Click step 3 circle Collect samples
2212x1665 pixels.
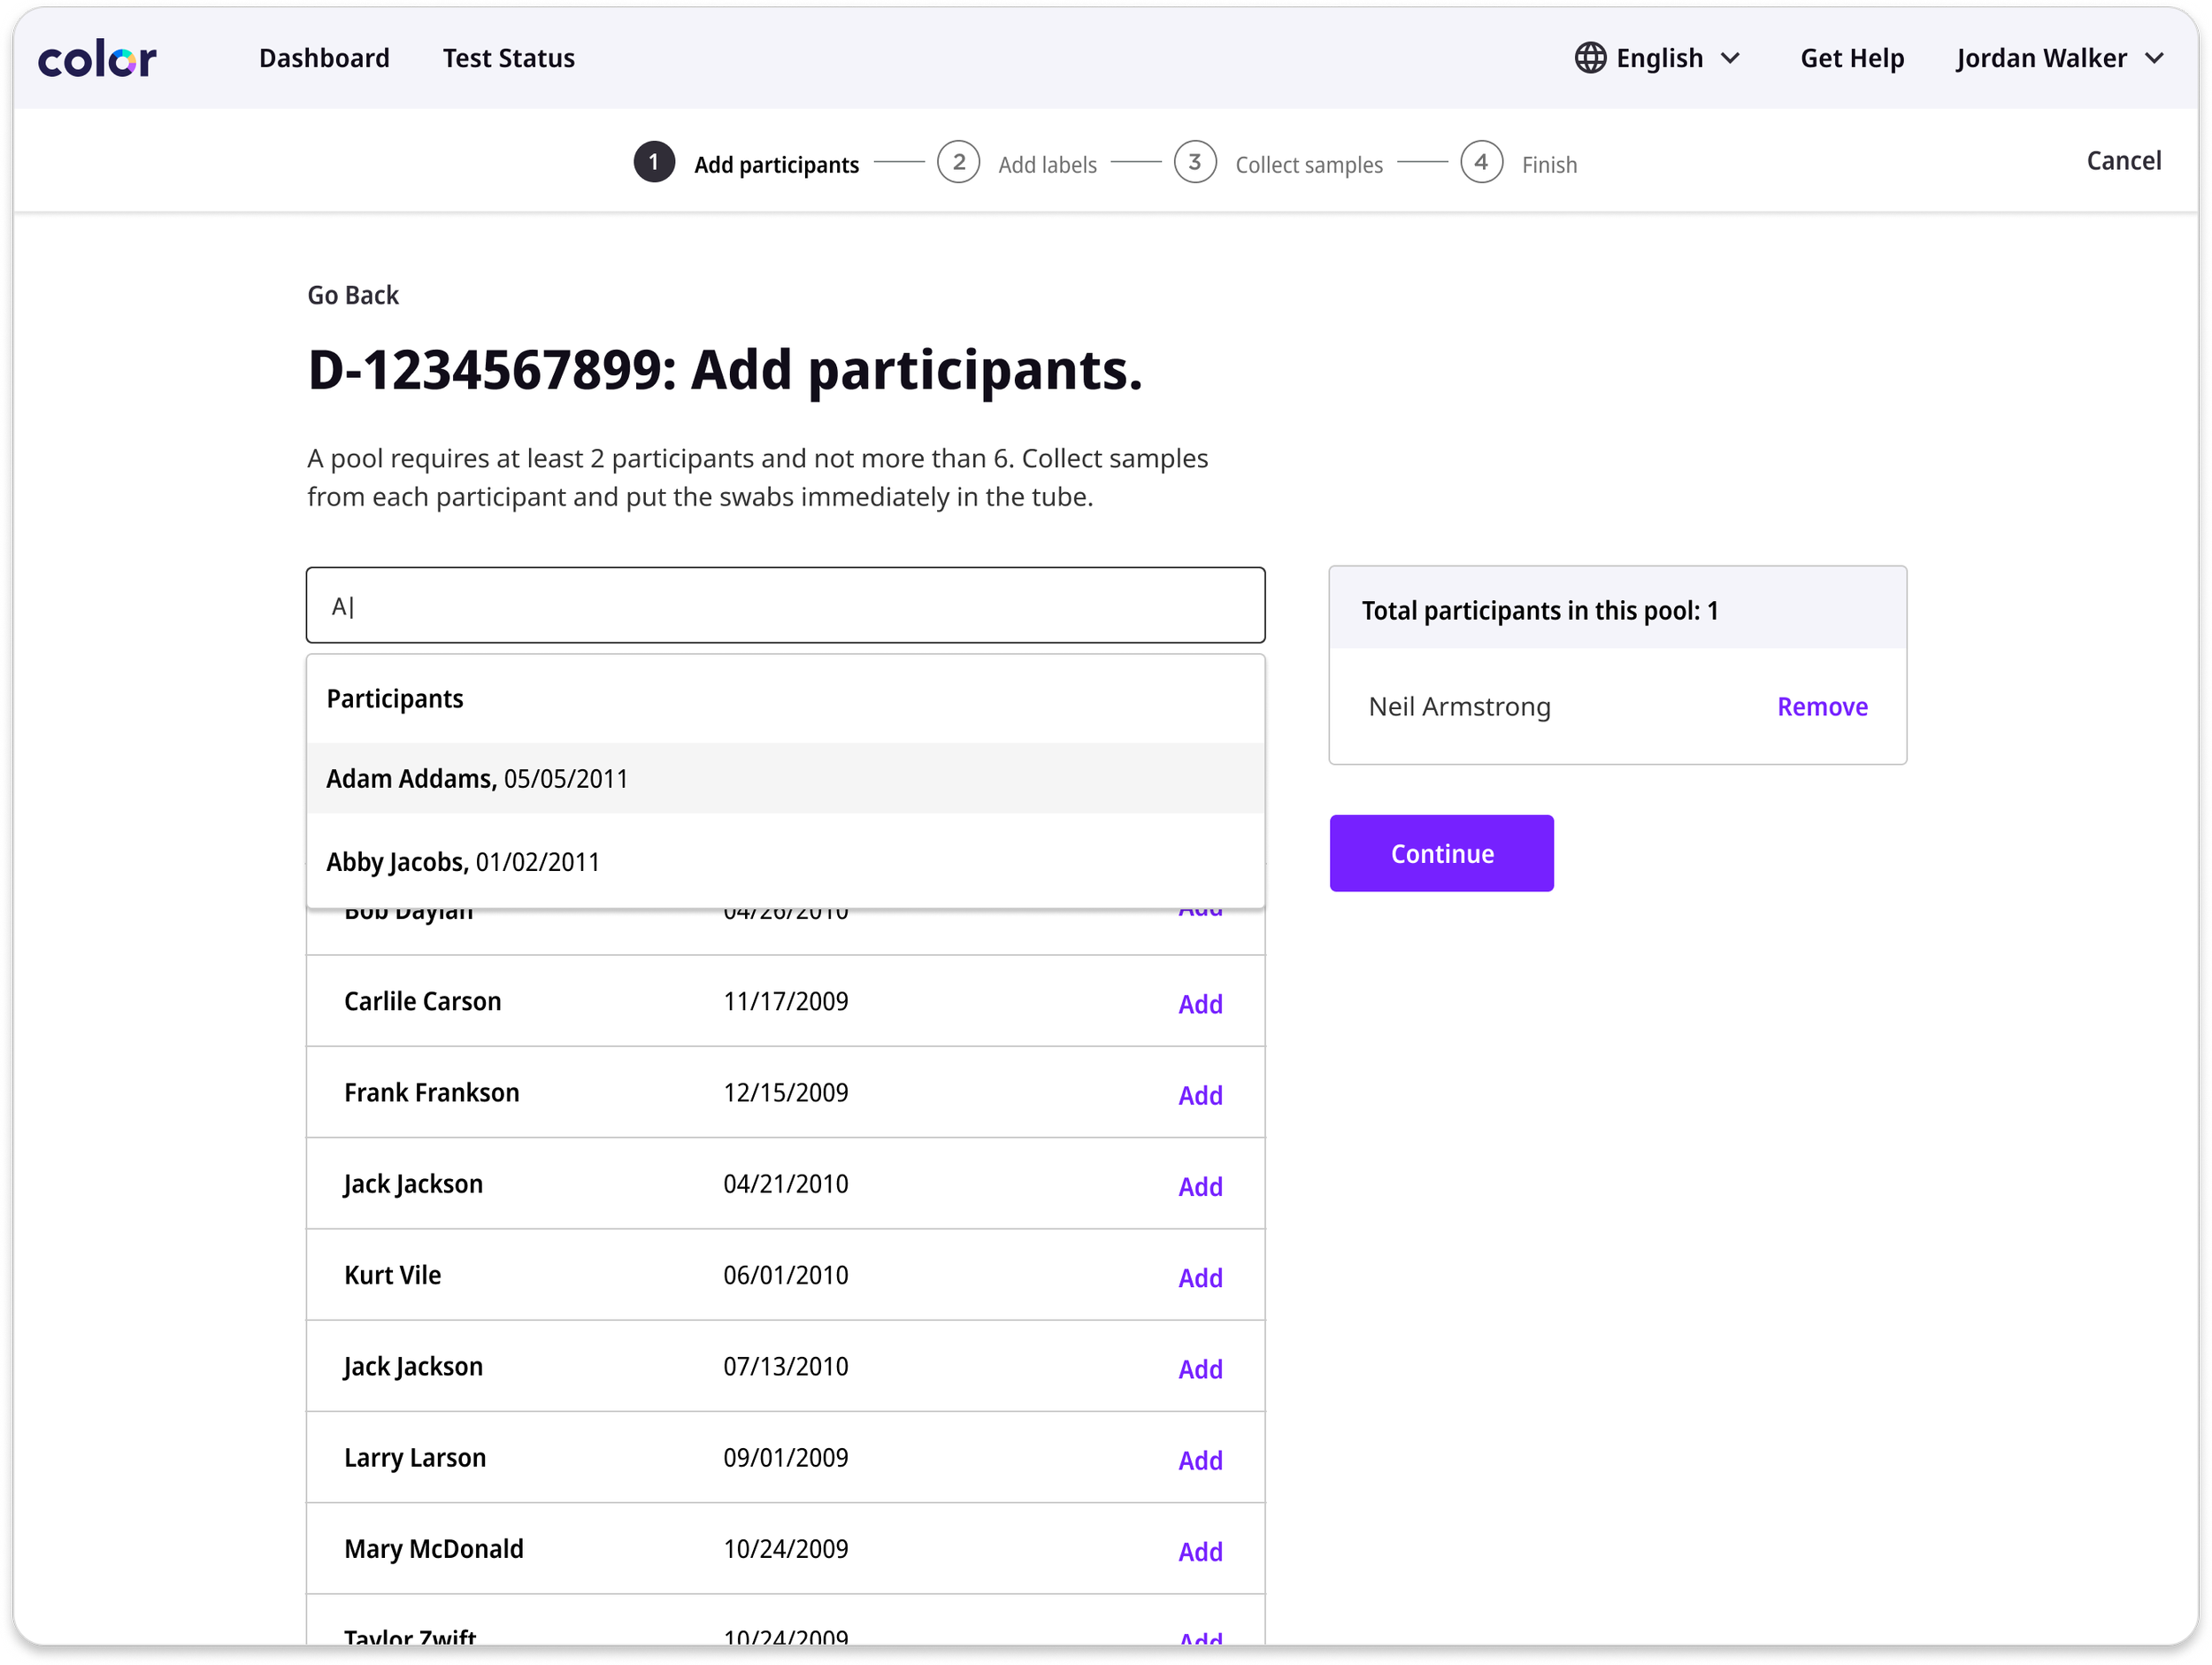[x=1194, y=162]
